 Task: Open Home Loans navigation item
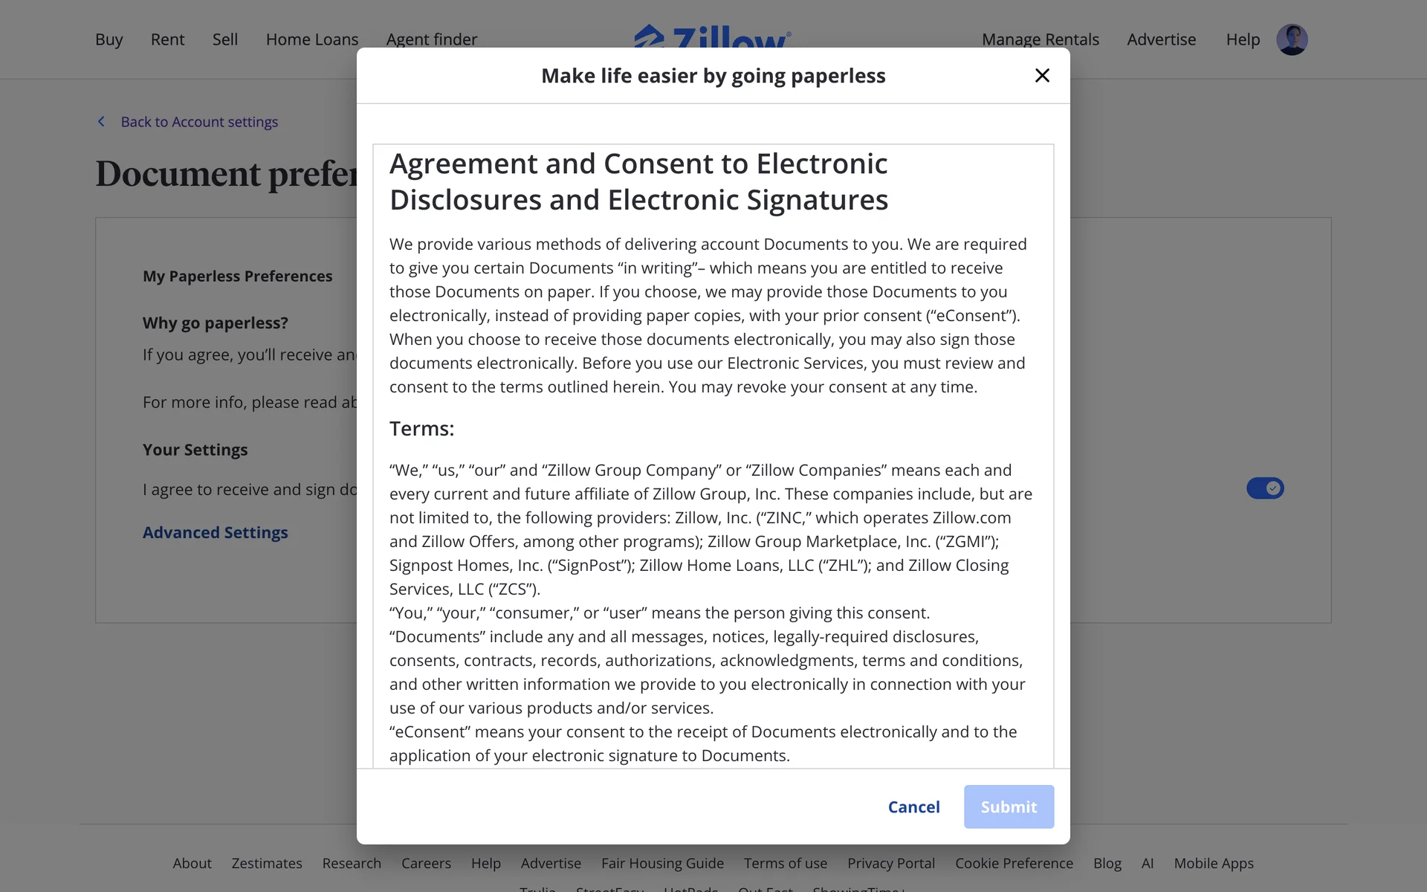click(311, 39)
